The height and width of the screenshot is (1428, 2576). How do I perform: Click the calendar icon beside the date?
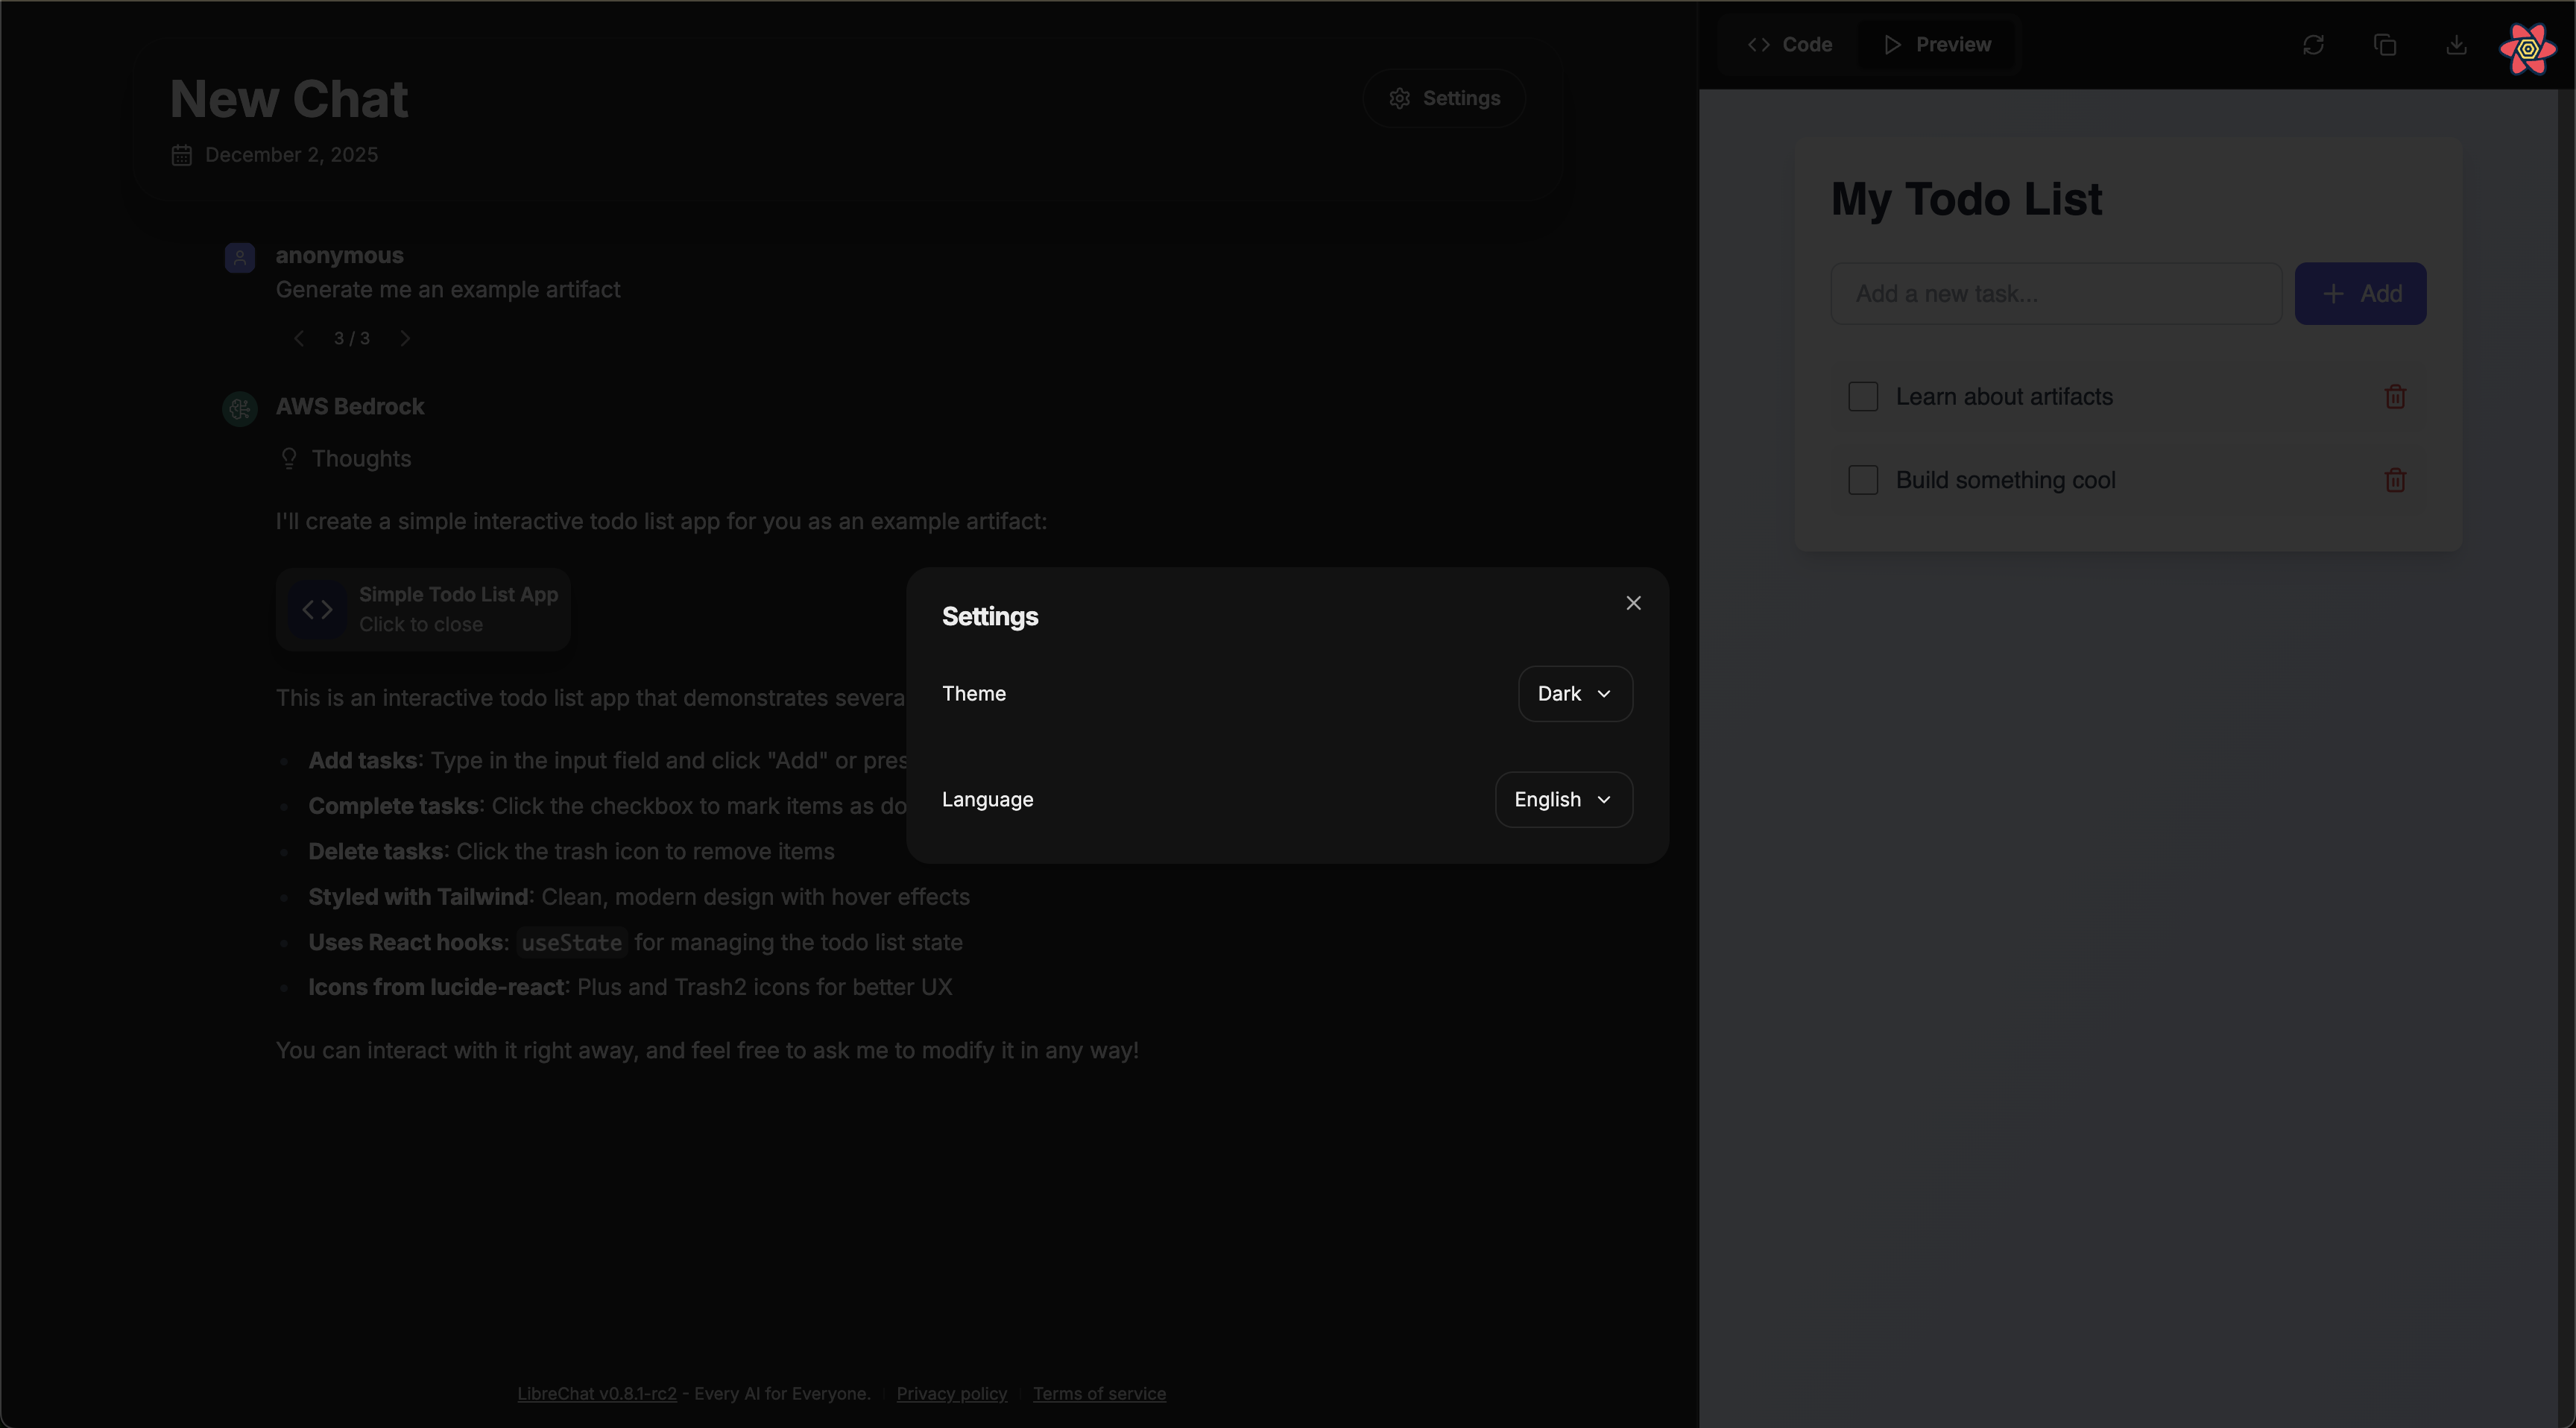[181, 154]
